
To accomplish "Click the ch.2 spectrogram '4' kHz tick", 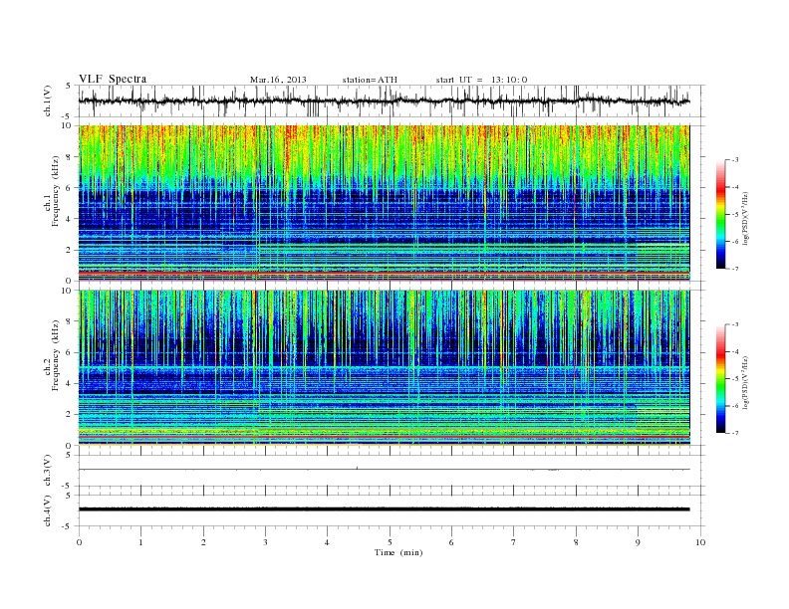I will [69, 383].
